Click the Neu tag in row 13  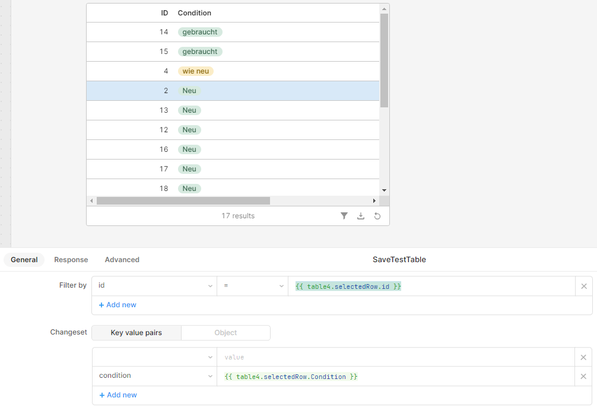click(189, 110)
